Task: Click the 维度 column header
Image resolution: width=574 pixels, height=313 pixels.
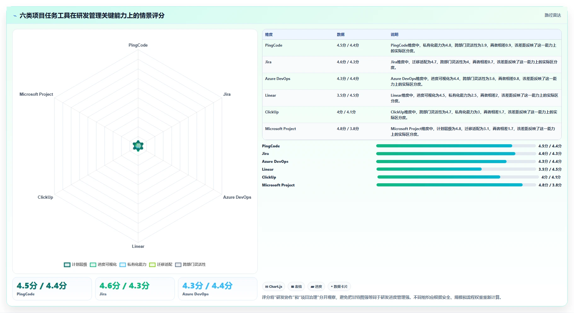Action: click(x=269, y=35)
